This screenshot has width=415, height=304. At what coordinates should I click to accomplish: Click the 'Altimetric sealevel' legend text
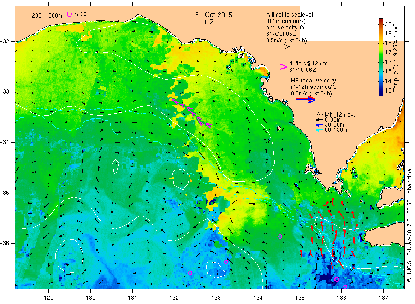click(290, 15)
